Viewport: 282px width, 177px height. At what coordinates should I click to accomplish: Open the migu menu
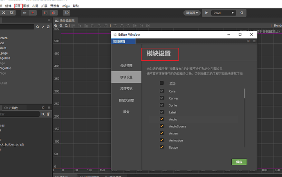tap(66, 6)
